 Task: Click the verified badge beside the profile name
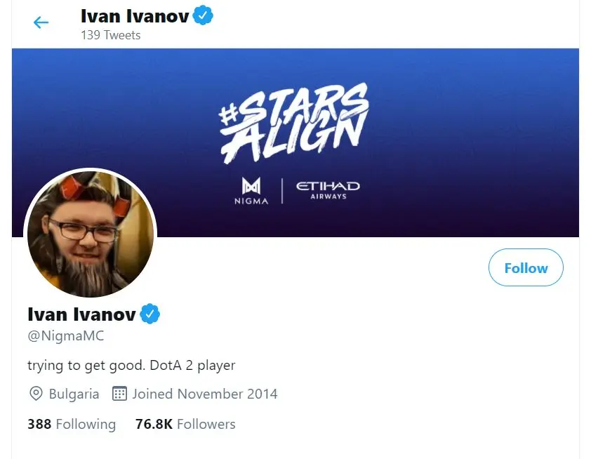150,314
